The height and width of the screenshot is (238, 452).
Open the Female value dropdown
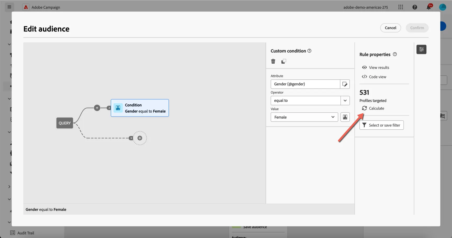pyautogui.click(x=304, y=117)
